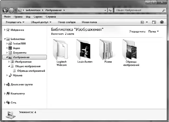Click the Back navigation arrow button
Viewport: 169px width, 122px height.
5,10
